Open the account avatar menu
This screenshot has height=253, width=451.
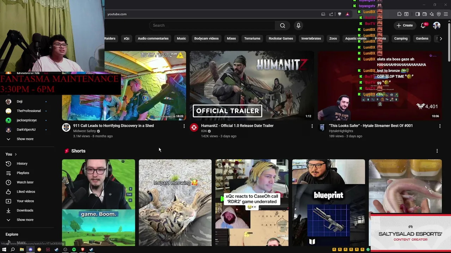(437, 25)
